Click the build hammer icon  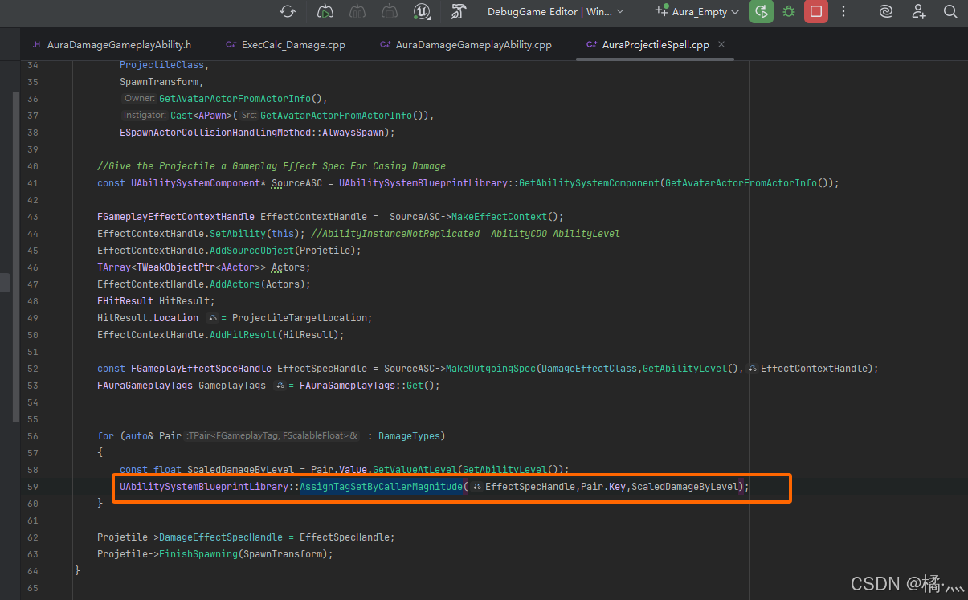pos(459,11)
